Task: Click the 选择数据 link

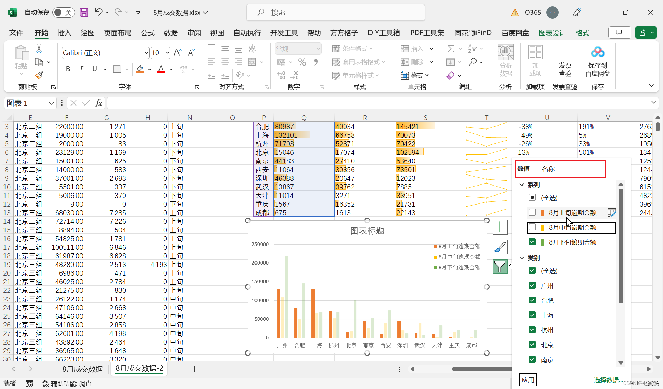Action: pos(608,380)
